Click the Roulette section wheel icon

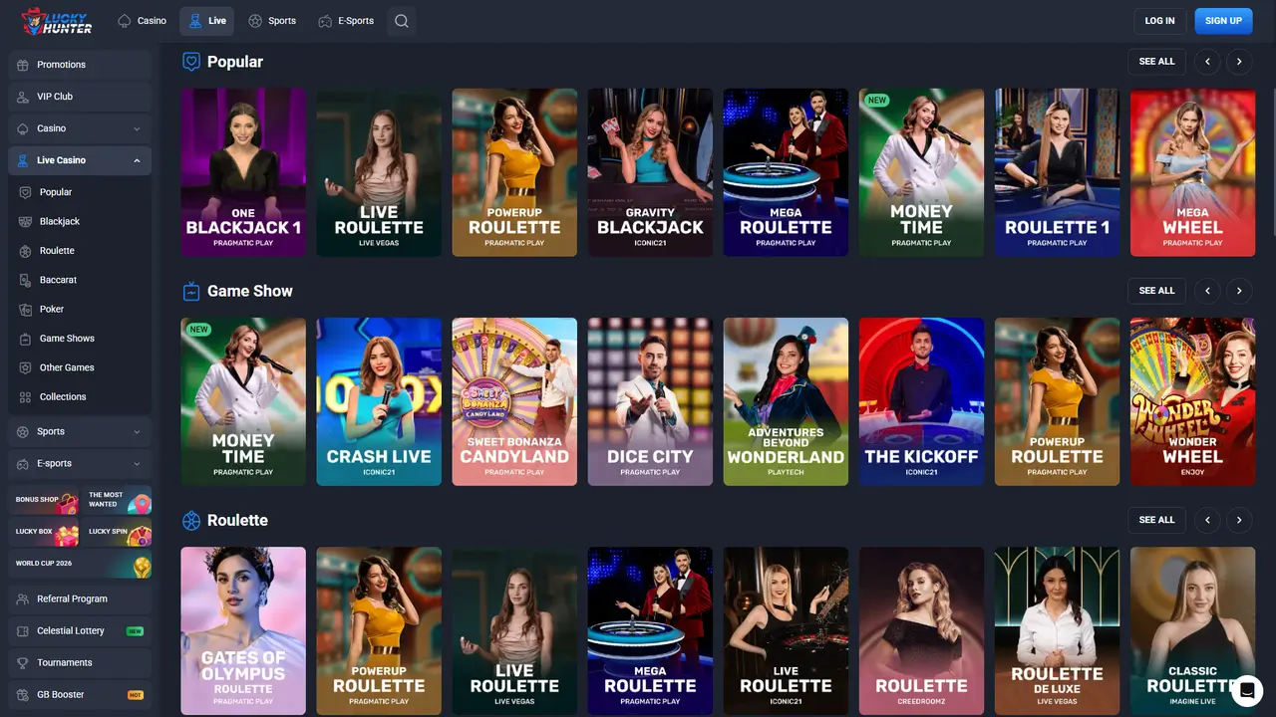point(191,520)
